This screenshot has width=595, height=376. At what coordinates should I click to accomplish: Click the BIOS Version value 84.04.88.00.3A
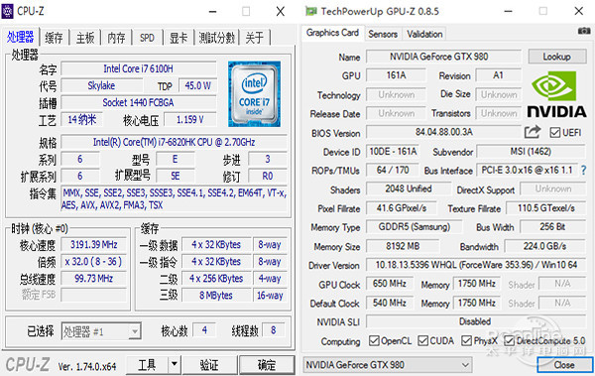(x=443, y=132)
